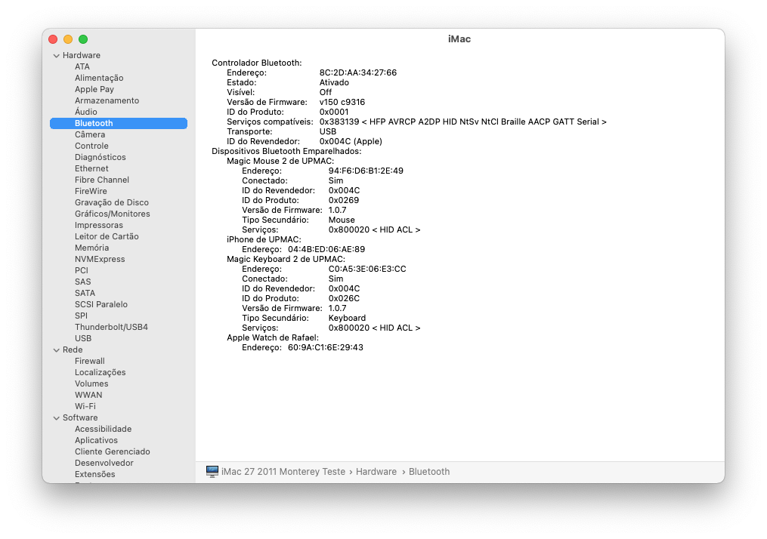The height and width of the screenshot is (539, 767).
Task: Click the Controlador Bluetooth heading
Action: (257, 63)
